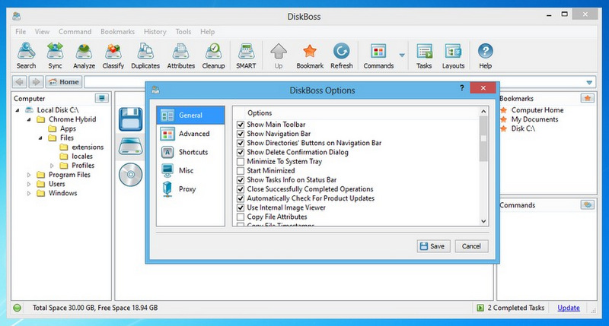
Task: Start the Classify files tool
Action: (113, 55)
